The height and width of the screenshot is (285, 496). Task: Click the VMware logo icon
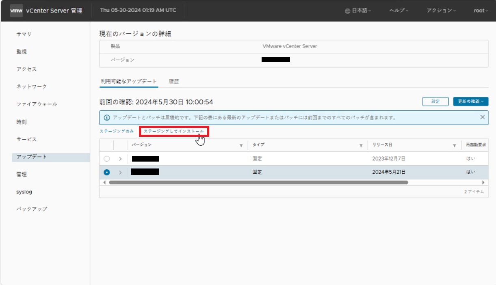tap(16, 11)
